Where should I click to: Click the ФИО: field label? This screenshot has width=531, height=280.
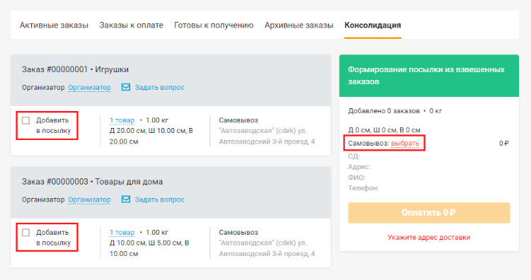coord(357,177)
